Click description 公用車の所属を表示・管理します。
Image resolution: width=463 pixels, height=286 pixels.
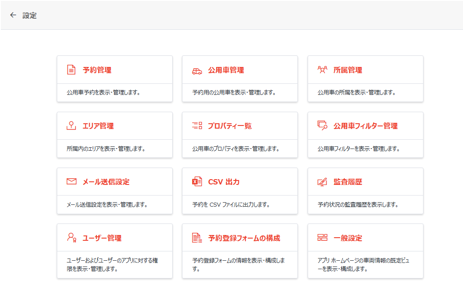[x=357, y=93]
